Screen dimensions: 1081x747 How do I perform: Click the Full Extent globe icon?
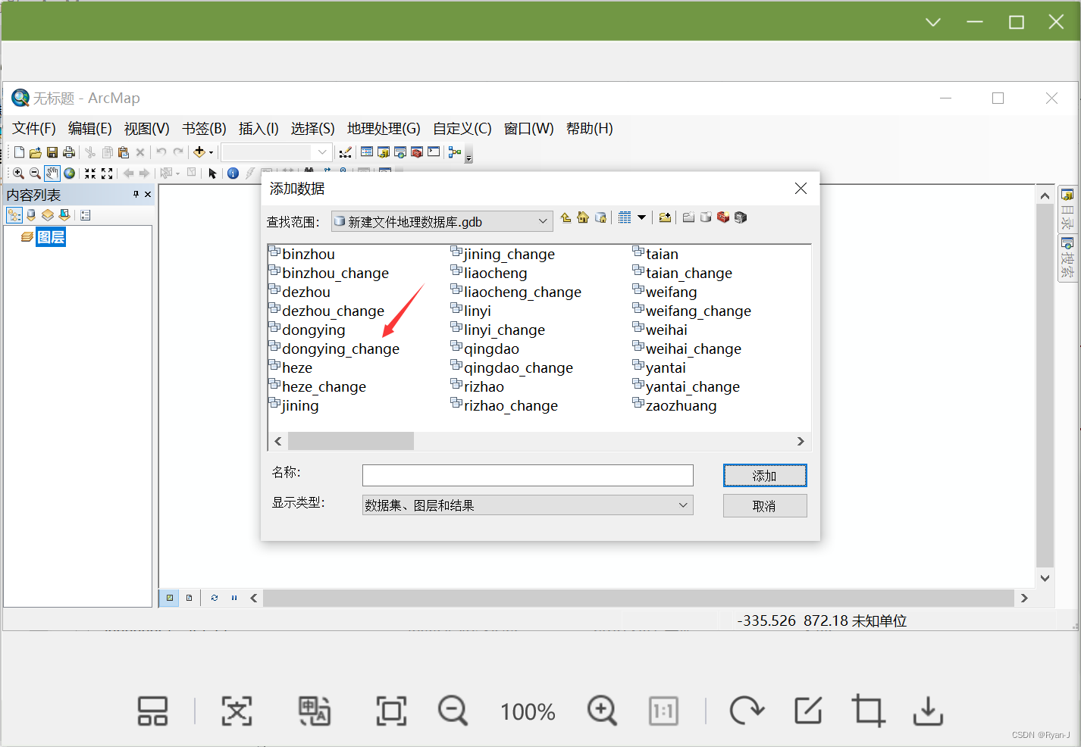70,173
